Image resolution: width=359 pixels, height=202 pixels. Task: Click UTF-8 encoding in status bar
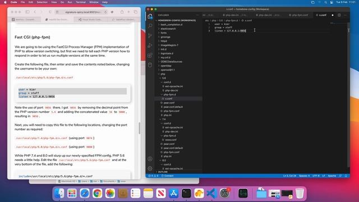tap(316, 176)
